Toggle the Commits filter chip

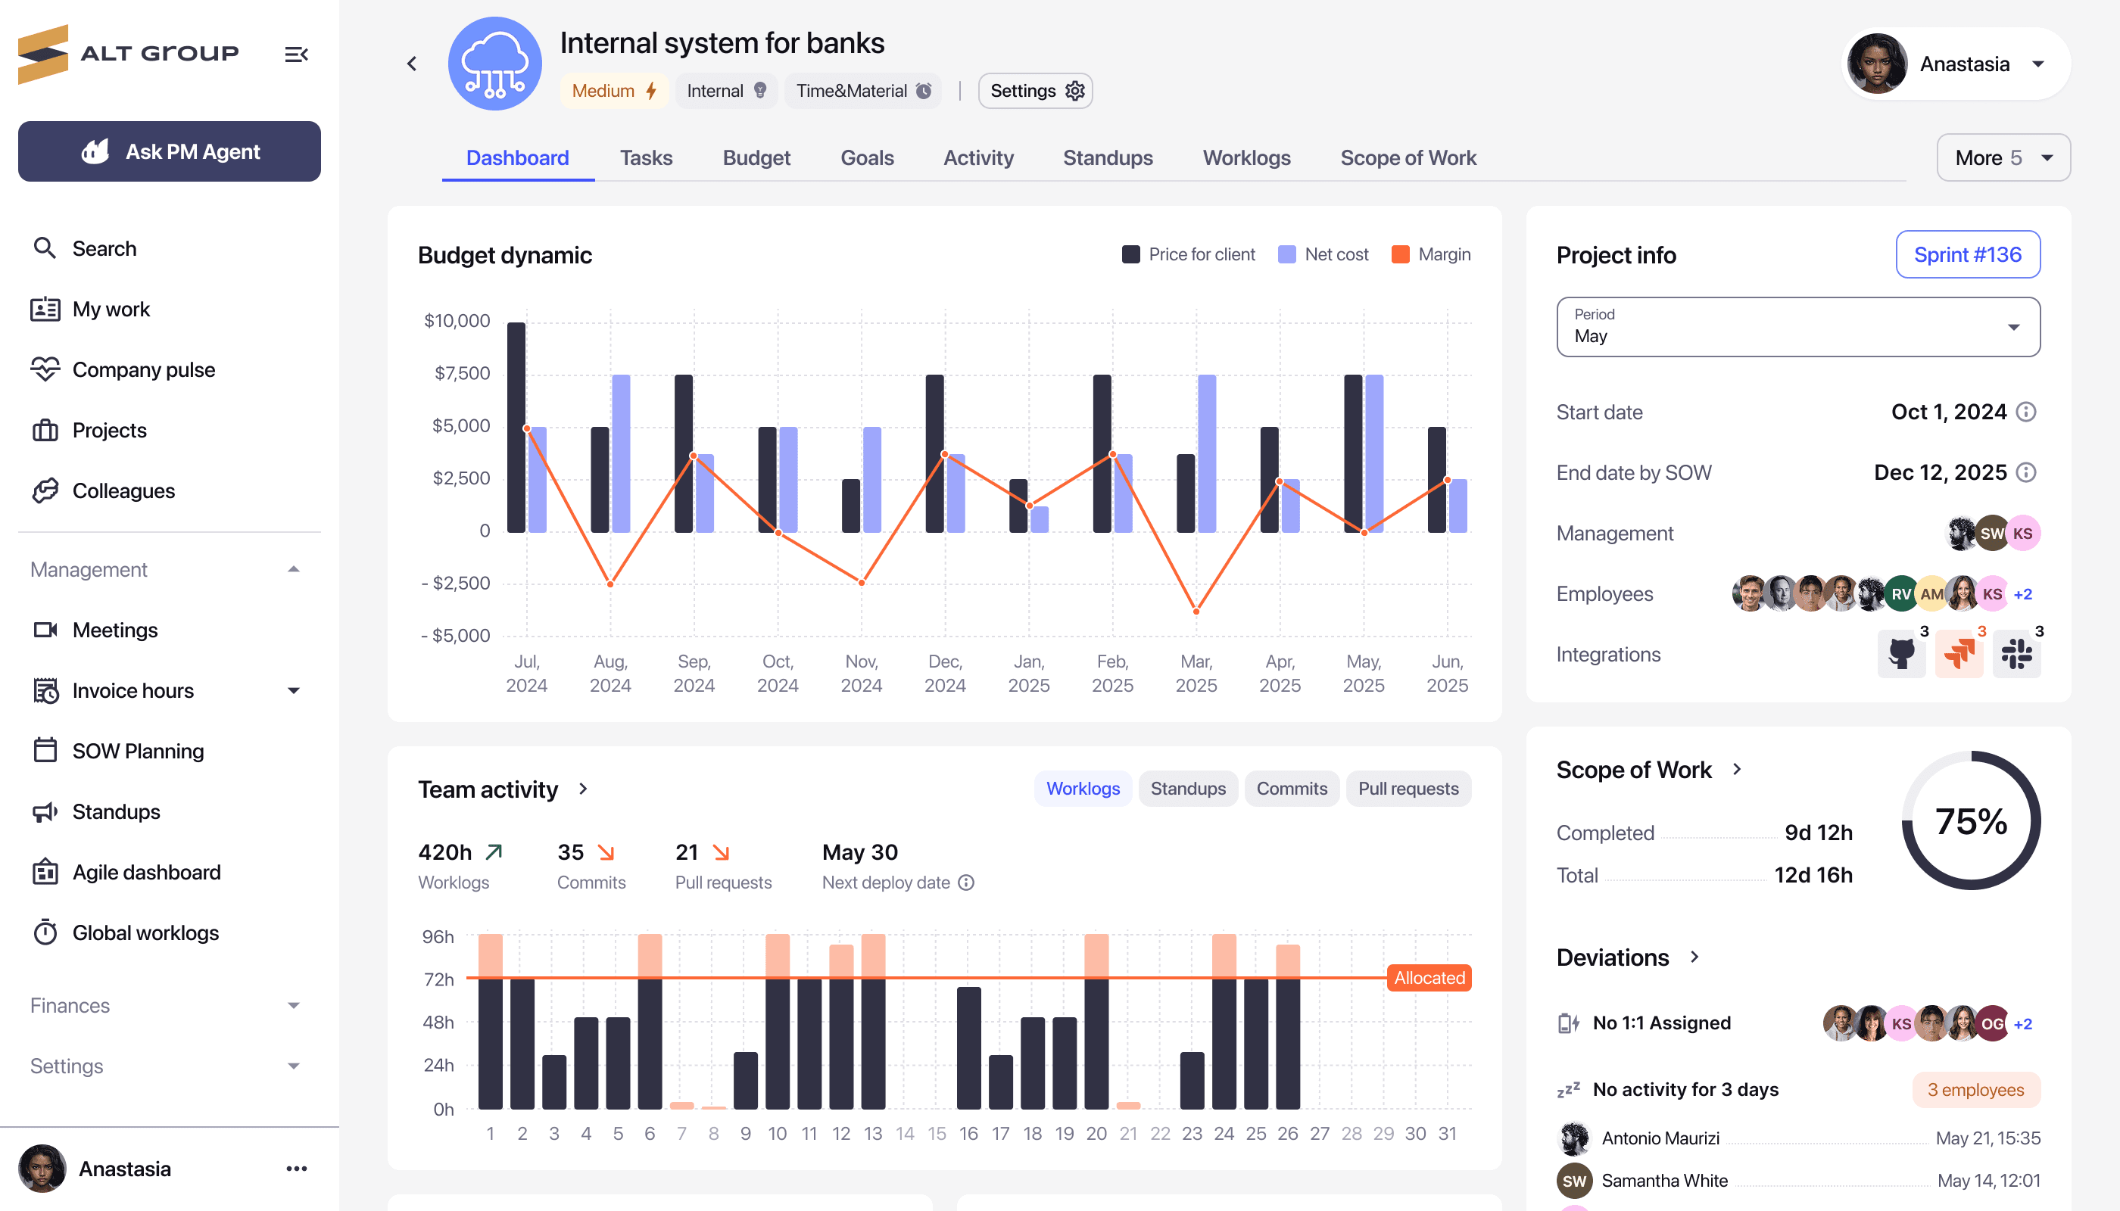point(1291,789)
